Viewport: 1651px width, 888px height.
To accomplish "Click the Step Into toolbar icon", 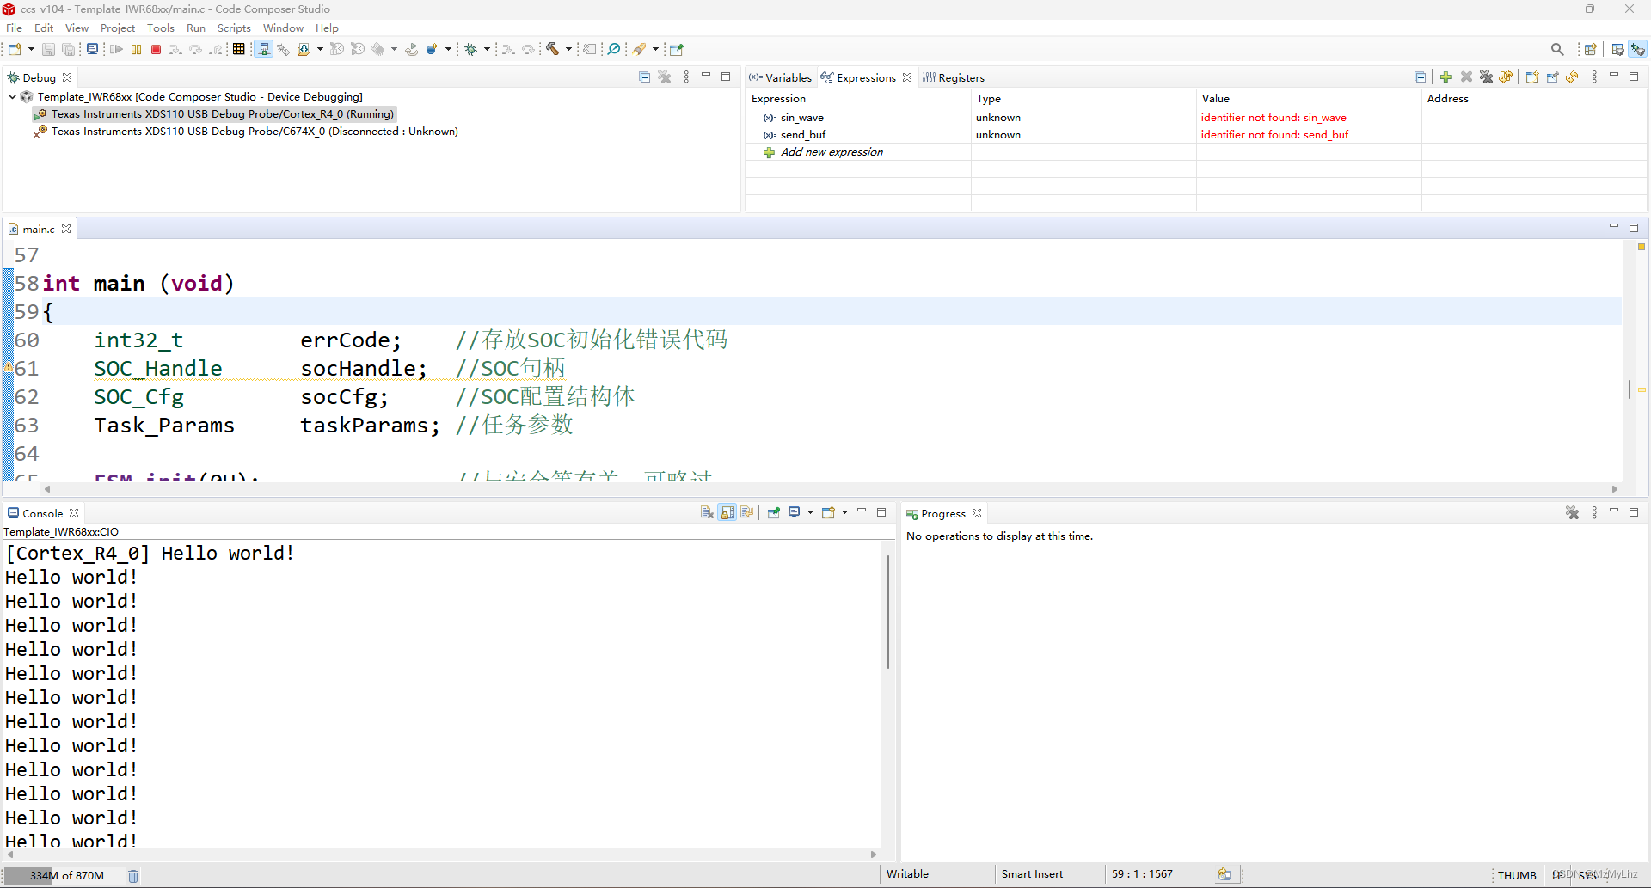I will (175, 50).
